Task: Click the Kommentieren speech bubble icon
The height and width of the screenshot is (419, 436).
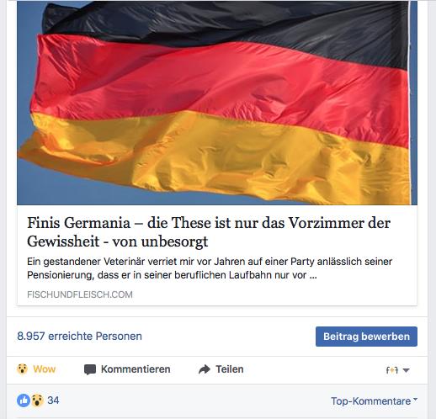Action: [x=90, y=369]
